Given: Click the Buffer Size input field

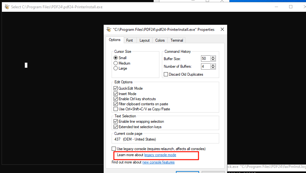Looking at the screenshot, I should 205,59.
